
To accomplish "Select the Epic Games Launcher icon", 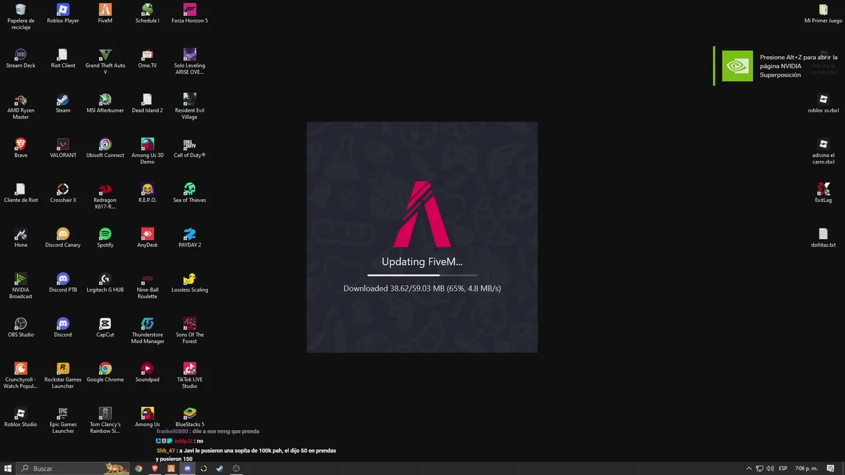I will click(x=63, y=420).
